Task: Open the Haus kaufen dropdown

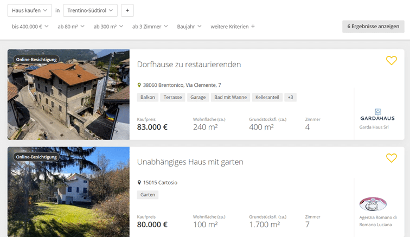Action: point(30,10)
